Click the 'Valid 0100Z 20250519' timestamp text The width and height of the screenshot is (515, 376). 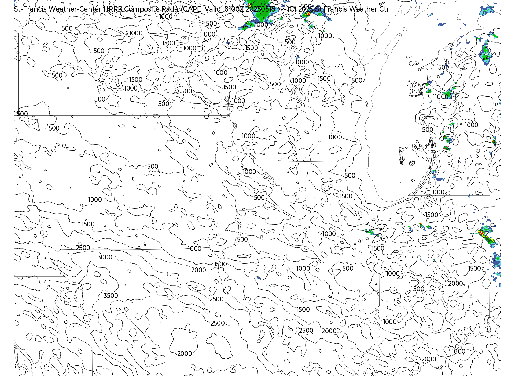tap(240, 9)
